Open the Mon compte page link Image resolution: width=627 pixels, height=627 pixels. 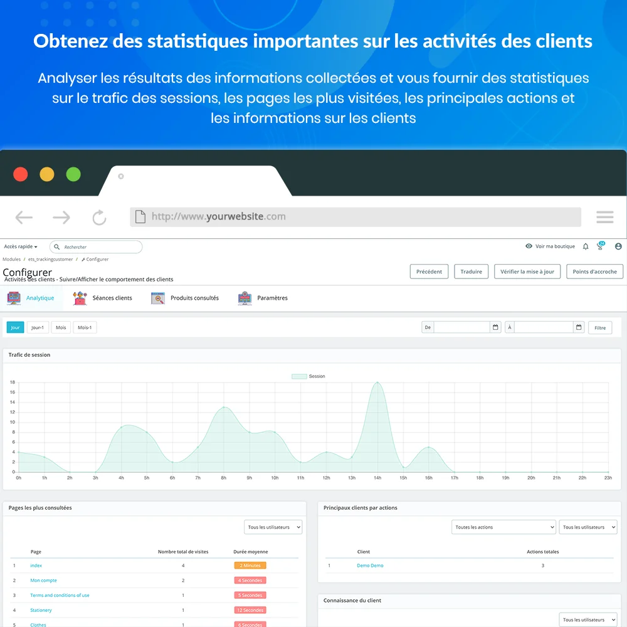(44, 580)
